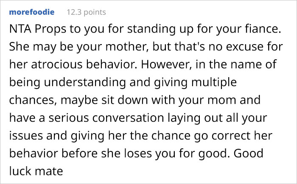Viewport: 297px width, 184px height.
Task: Click the closing words 'luck mate'
Action: (x=36, y=171)
